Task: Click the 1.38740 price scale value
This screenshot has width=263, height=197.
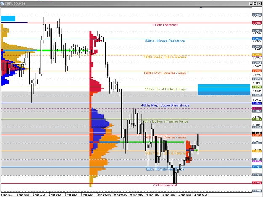Action: (x=257, y=83)
